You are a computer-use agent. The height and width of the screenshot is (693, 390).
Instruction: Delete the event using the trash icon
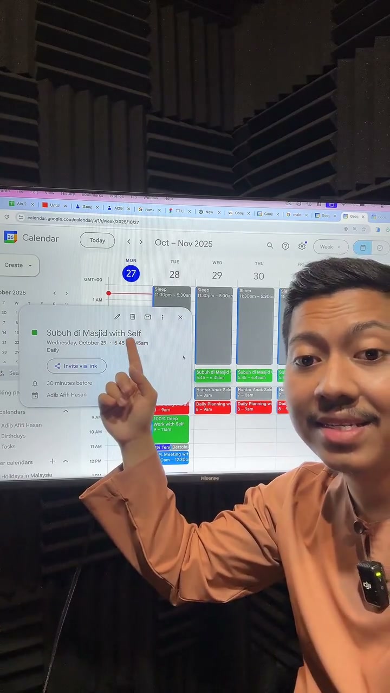point(132,317)
